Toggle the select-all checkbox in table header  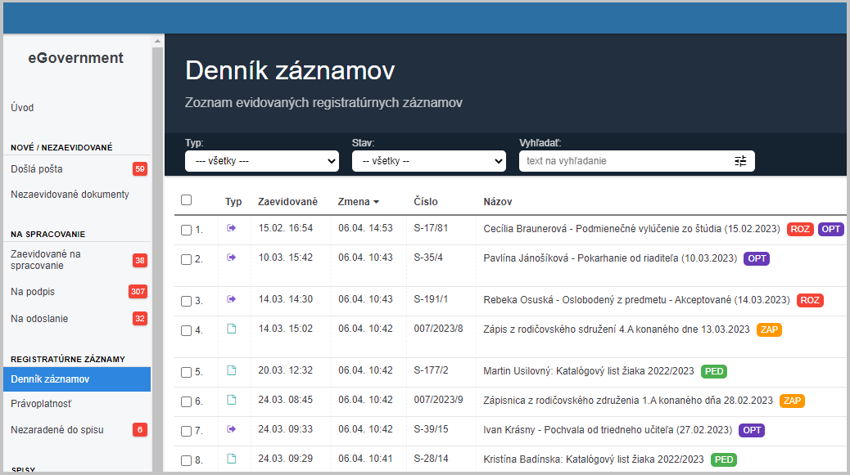pos(187,200)
